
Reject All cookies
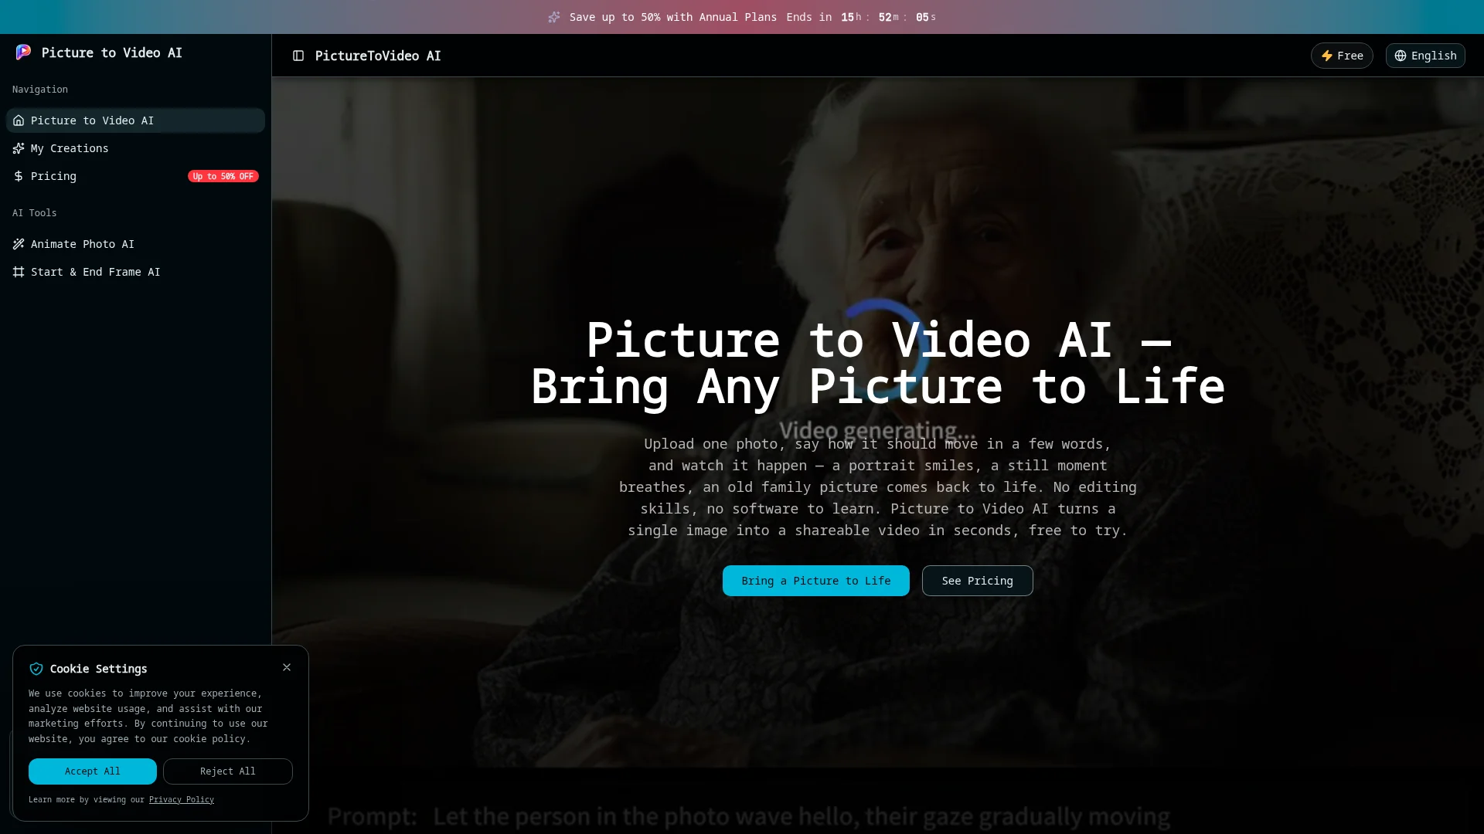pos(228,771)
